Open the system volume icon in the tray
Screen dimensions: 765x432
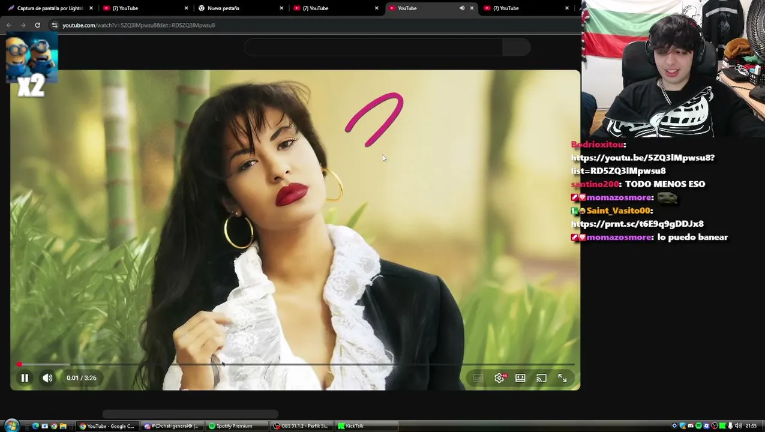tap(738, 426)
